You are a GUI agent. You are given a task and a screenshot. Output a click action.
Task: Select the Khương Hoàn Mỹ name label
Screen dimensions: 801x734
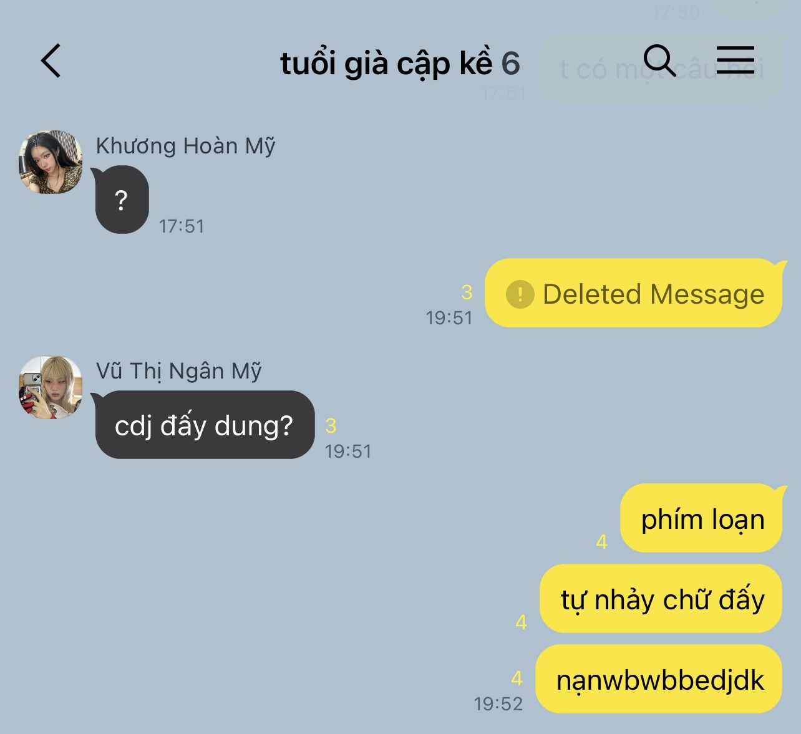click(x=185, y=146)
